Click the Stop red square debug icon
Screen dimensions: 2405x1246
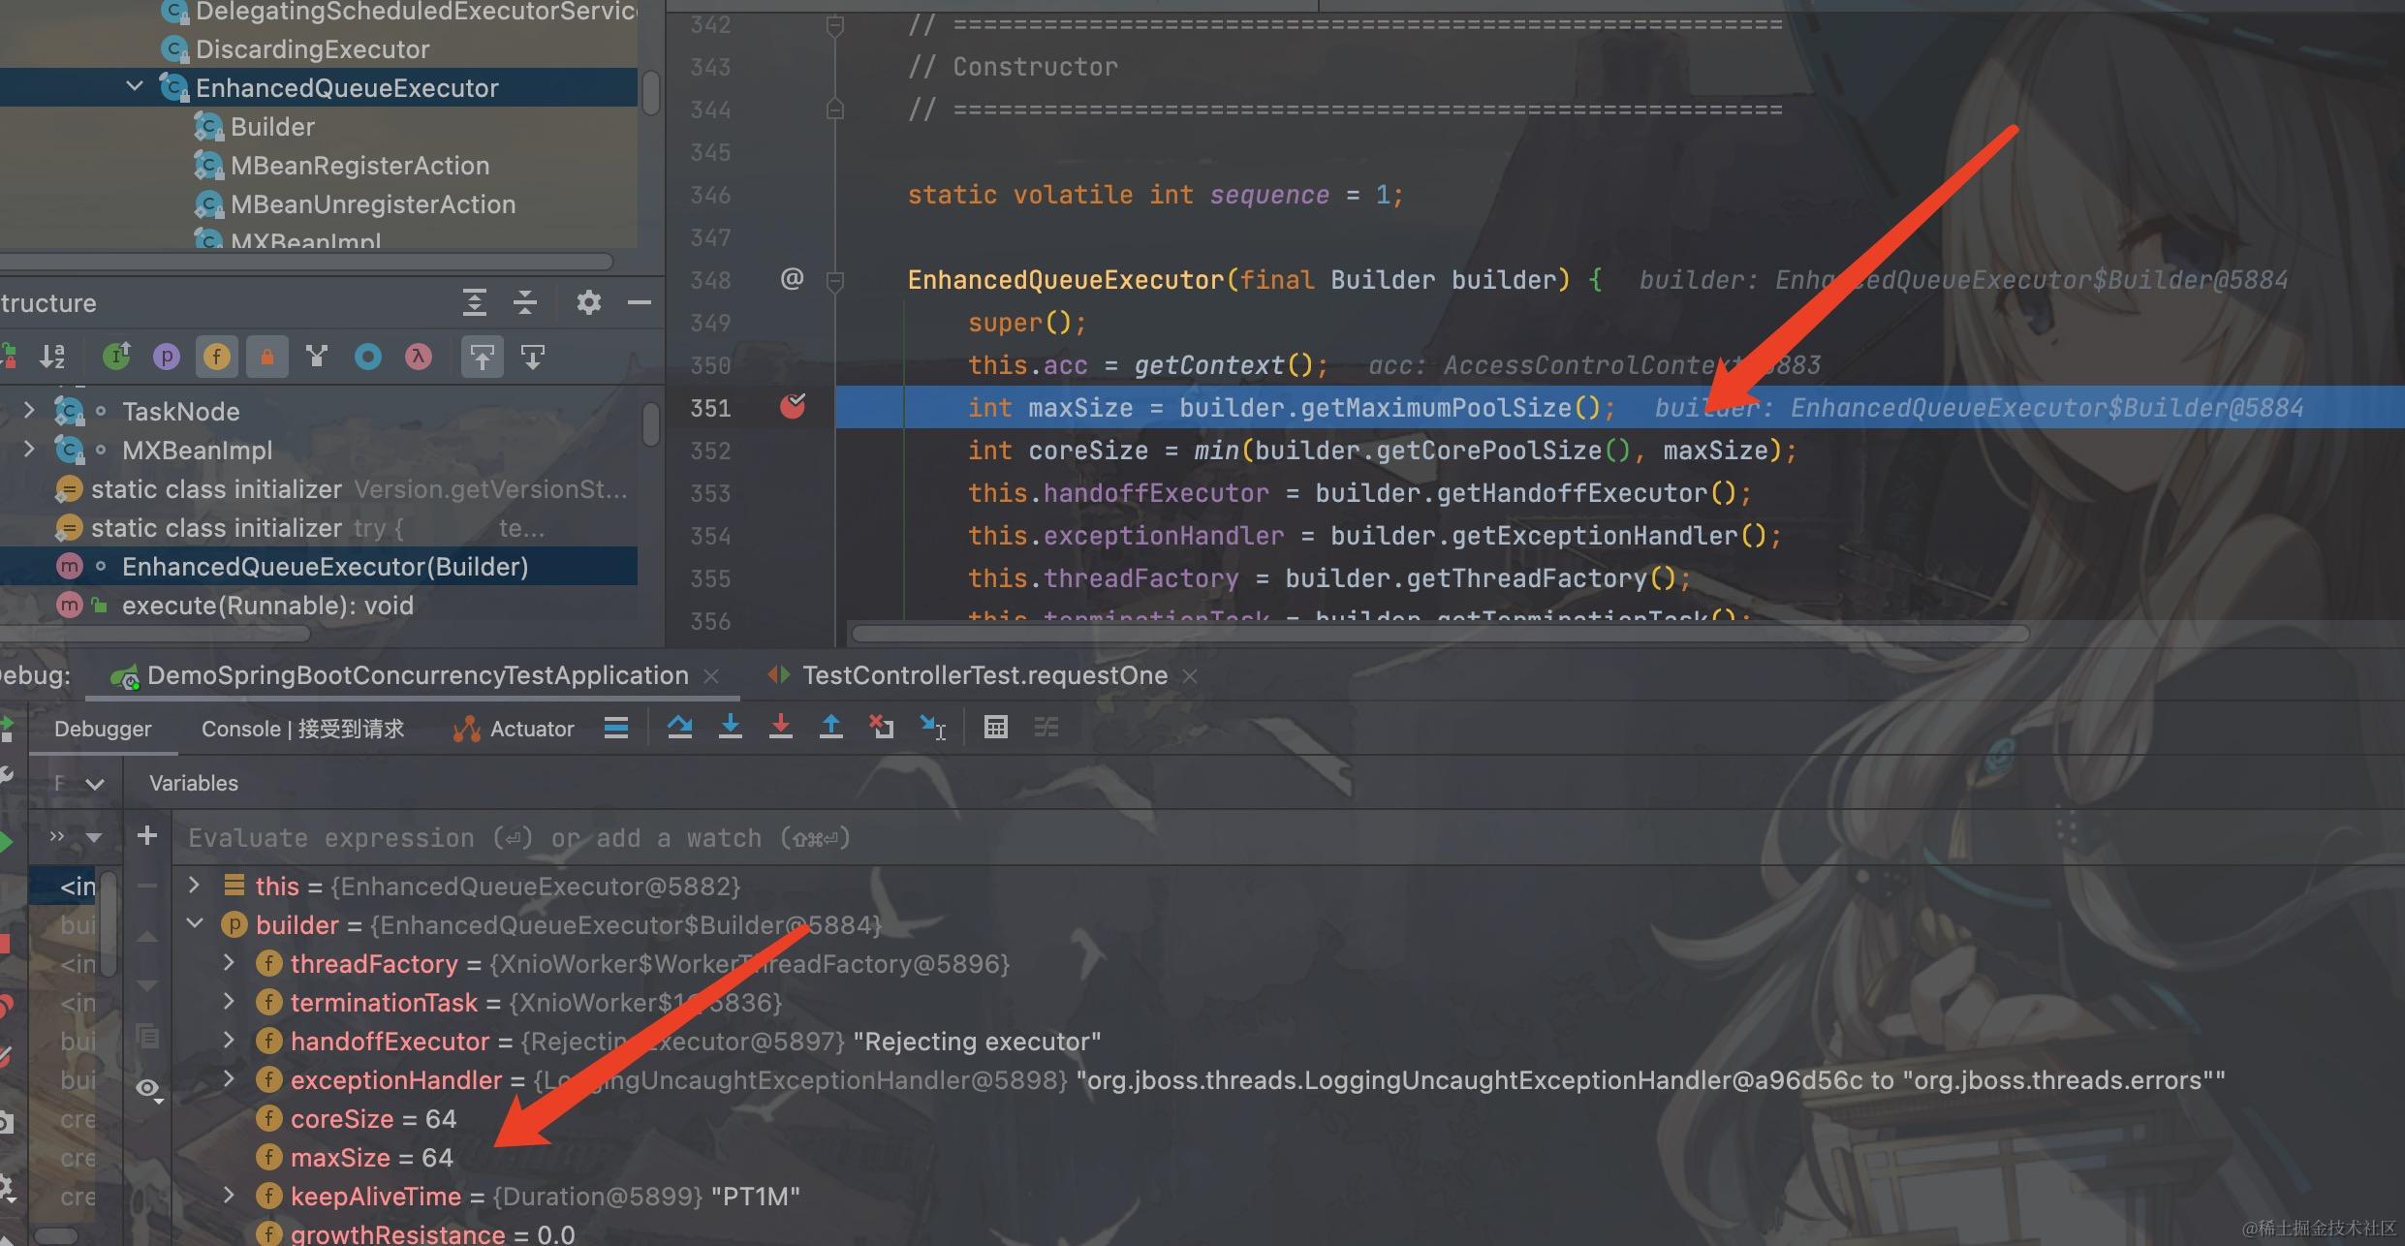[x=5, y=944]
